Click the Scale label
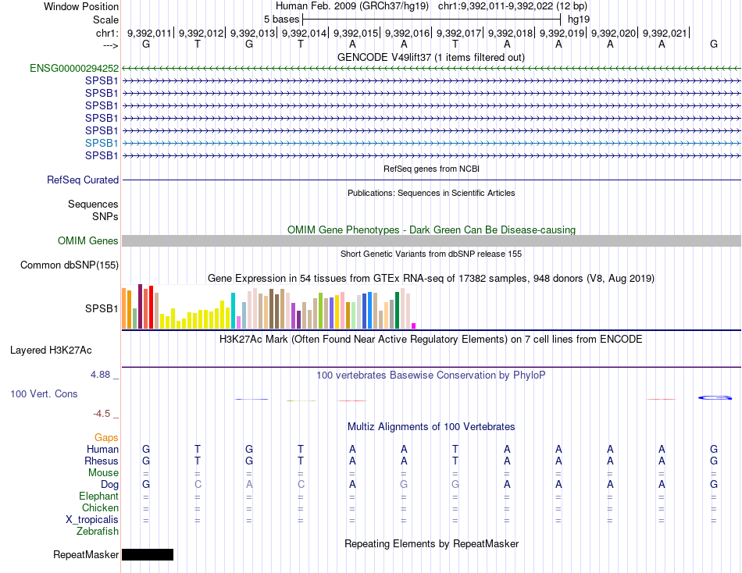This screenshot has width=742, height=573. point(105,20)
